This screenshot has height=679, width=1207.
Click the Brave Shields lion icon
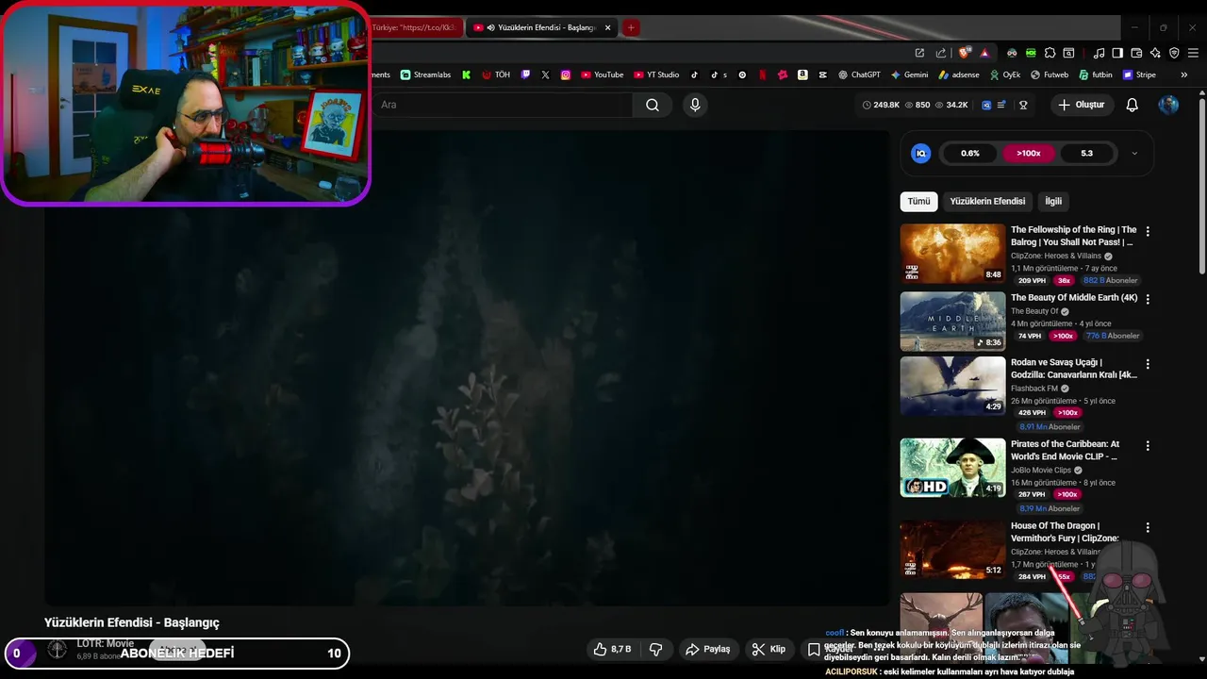point(965,53)
